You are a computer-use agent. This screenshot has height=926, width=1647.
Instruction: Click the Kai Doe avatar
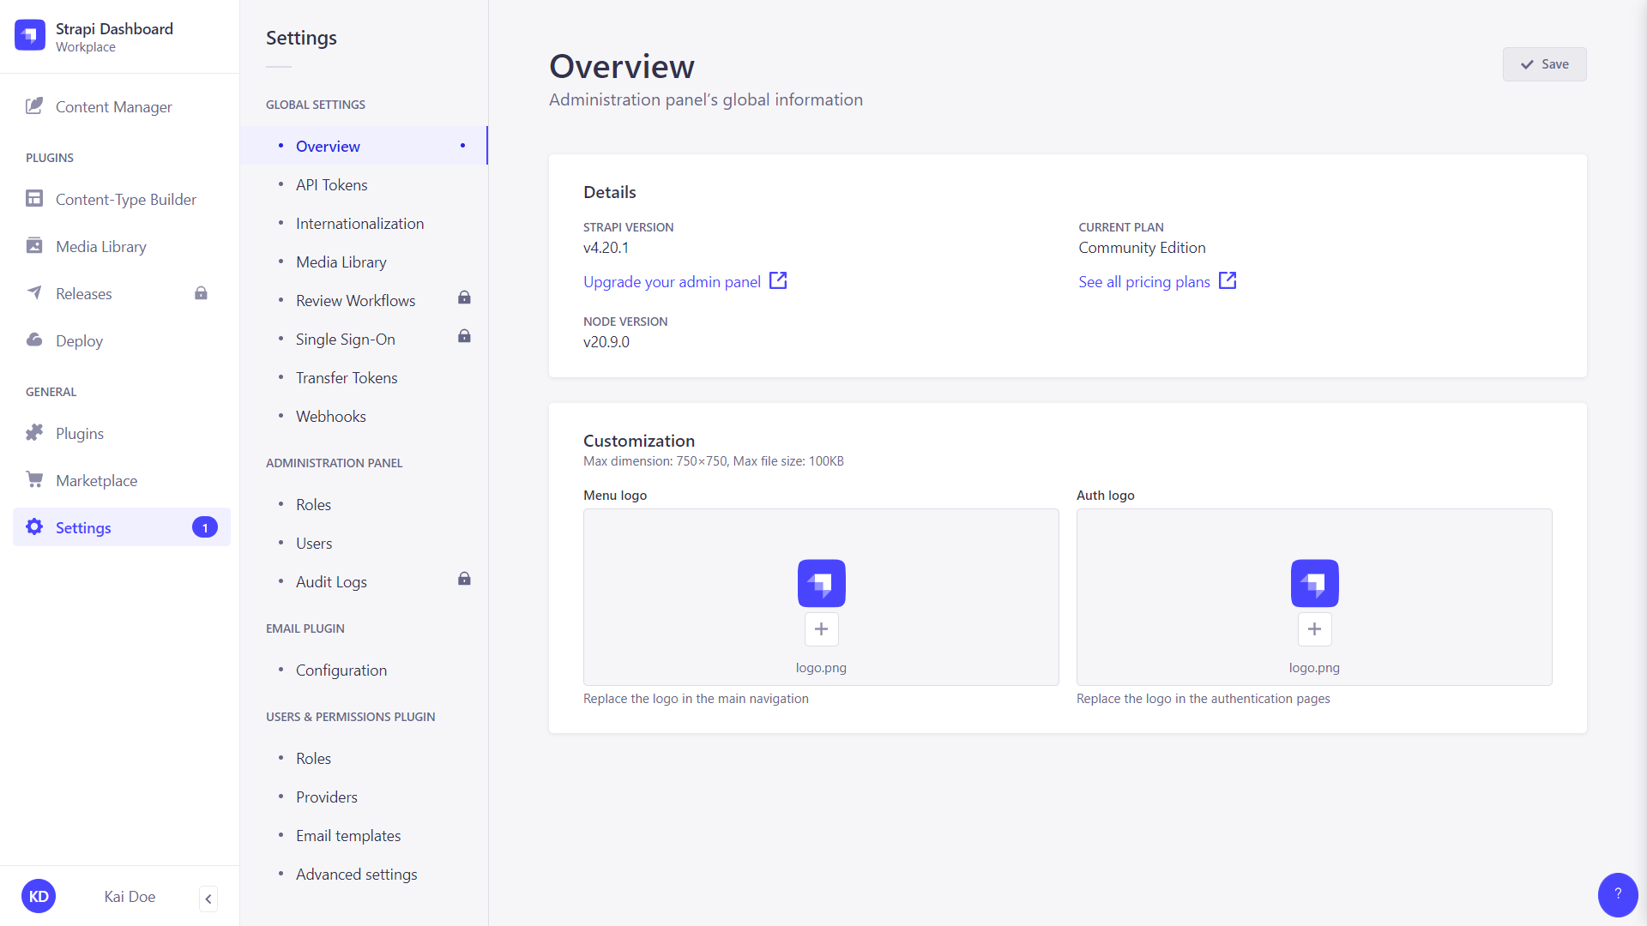coord(38,895)
